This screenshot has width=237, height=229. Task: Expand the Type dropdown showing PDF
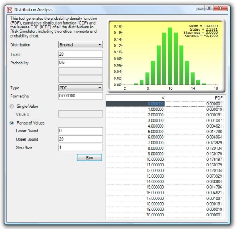[81, 88]
